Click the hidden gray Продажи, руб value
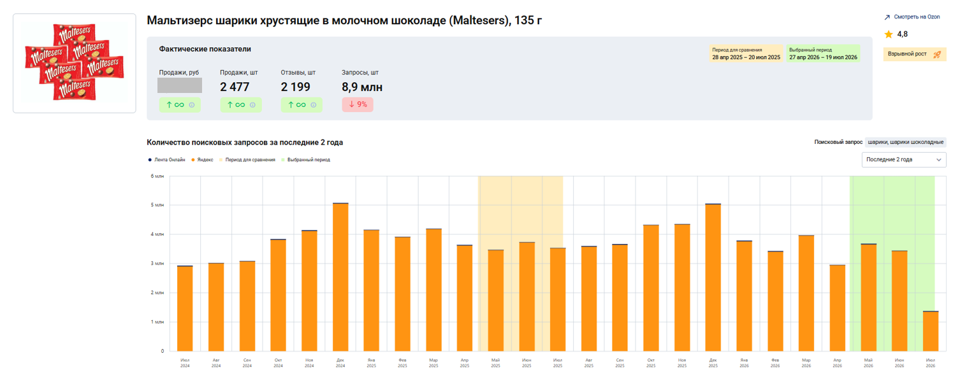The image size is (967, 391). pos(180,86)
